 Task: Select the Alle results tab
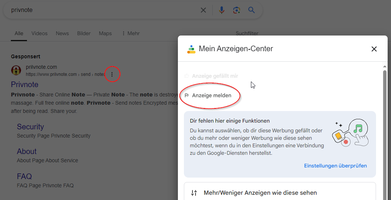click(19, 33)
